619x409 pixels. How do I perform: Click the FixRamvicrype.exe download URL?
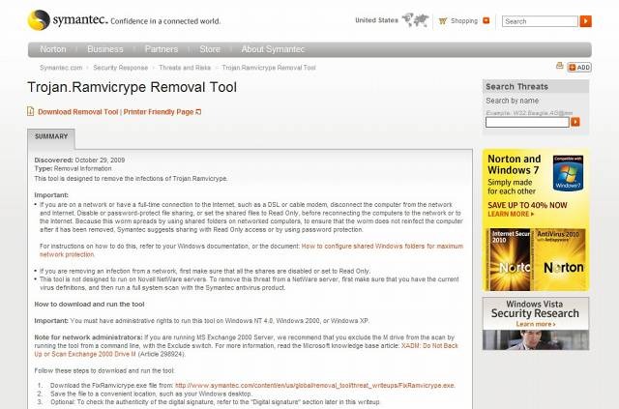(x=314, y=386)
